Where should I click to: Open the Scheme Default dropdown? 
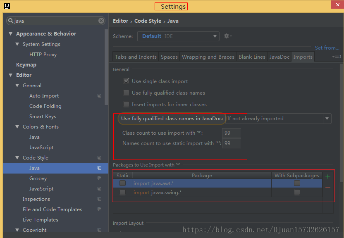click(178, 36)
